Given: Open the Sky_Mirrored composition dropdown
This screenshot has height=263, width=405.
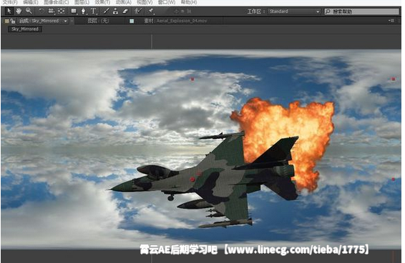Looking at the screenshot, I should [x=66, y=21].
